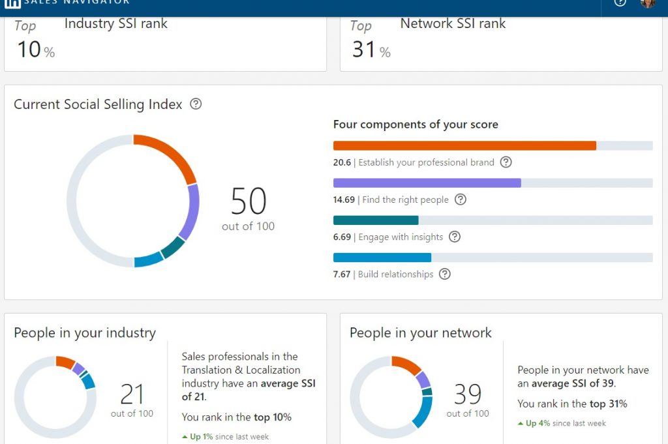Select the industry '21' average score
Image resolution: width=668 pixels, height=444 pixels.
click(132, 394)
